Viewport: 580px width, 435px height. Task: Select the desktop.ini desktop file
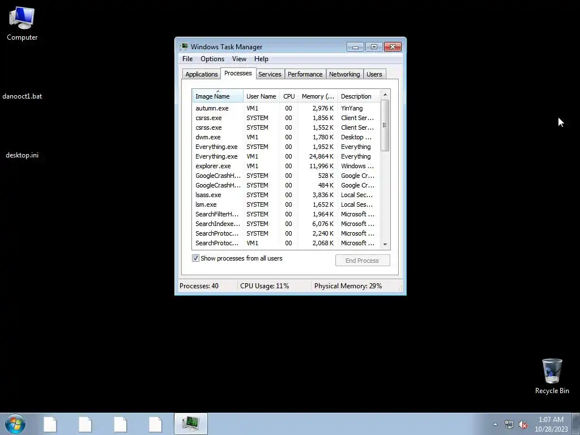pos(22,155)
